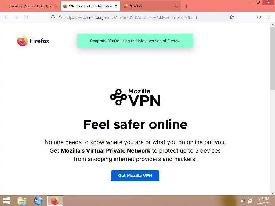Reload the current page
Screen dimensions: 275x206
26,17
